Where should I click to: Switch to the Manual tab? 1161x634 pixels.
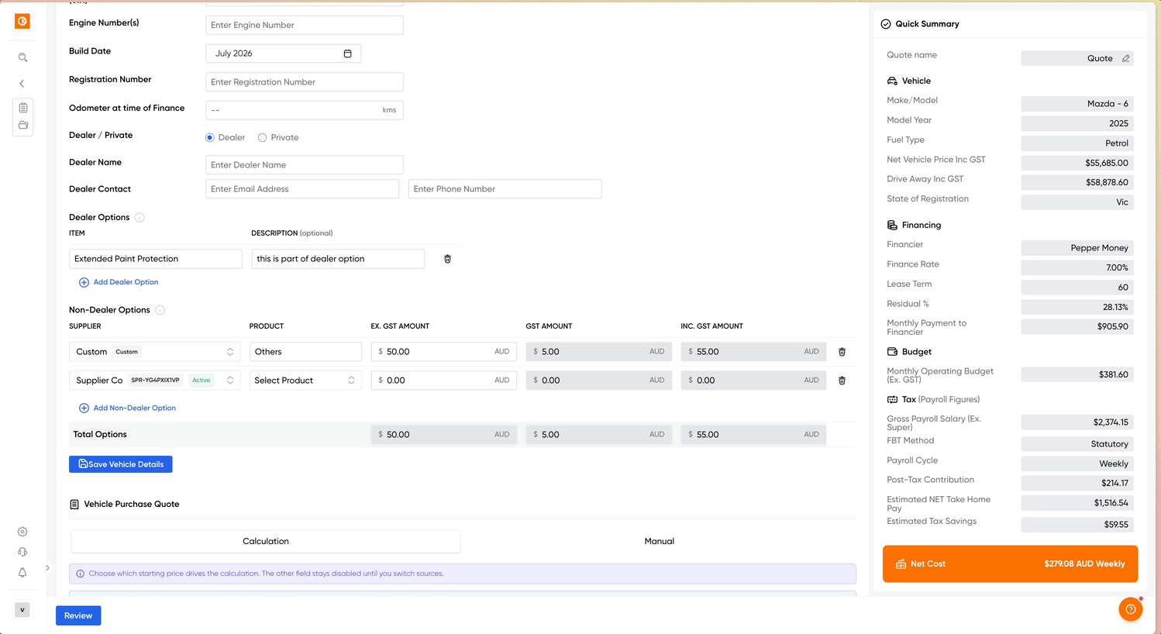pos(659,541)
